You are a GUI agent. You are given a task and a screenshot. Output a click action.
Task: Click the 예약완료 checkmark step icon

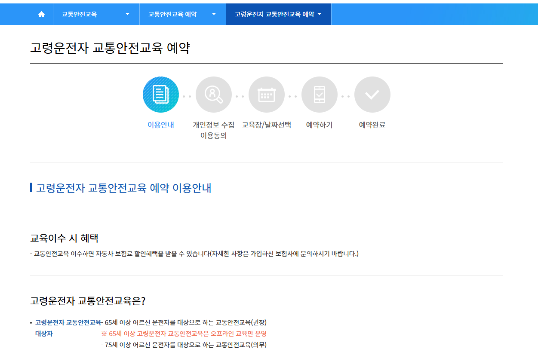click(372, 95)
